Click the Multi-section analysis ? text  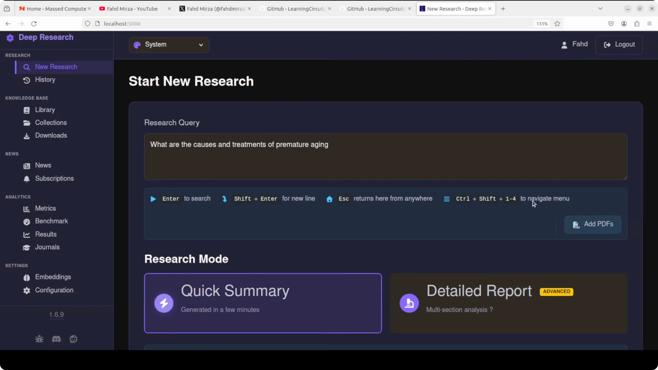click(x=459, y=310)
